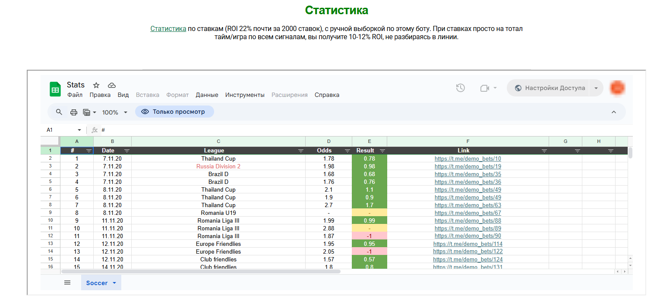Collapse the toolbar with the chevron
The image size is (657, 301).
(614, 112)
